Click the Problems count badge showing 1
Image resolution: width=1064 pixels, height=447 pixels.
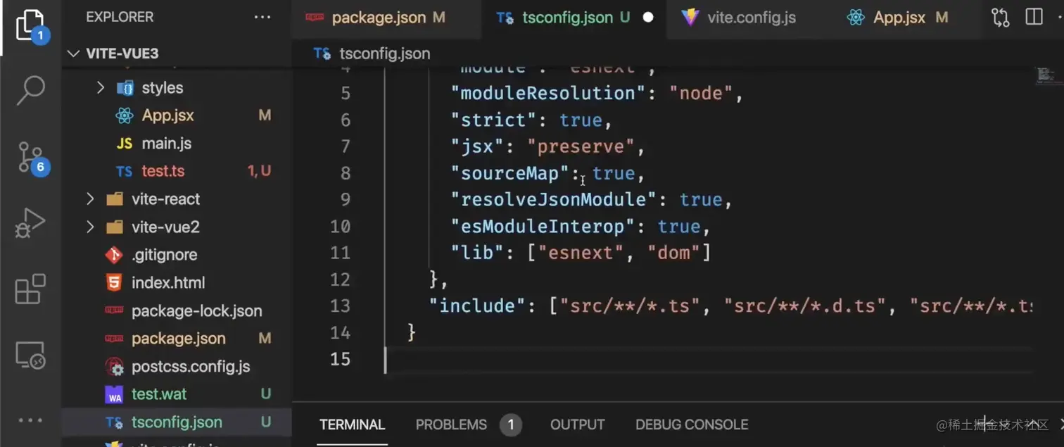point(511,424)
